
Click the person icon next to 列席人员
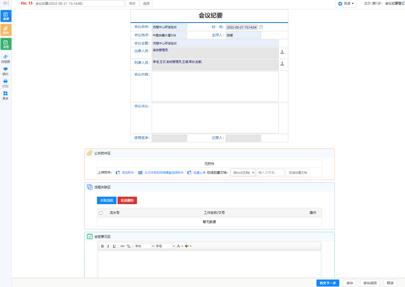282,64
